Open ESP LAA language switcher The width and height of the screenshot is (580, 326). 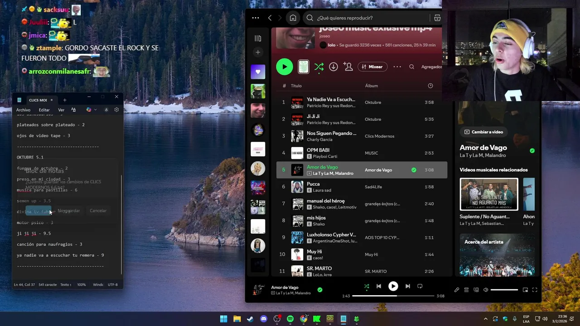(x=526, y=319)
